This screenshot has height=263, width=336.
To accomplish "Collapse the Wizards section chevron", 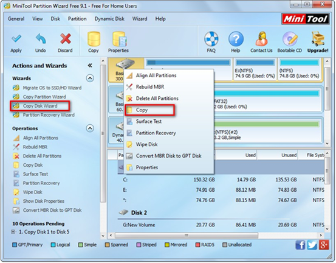I will [x=90, y=78].
